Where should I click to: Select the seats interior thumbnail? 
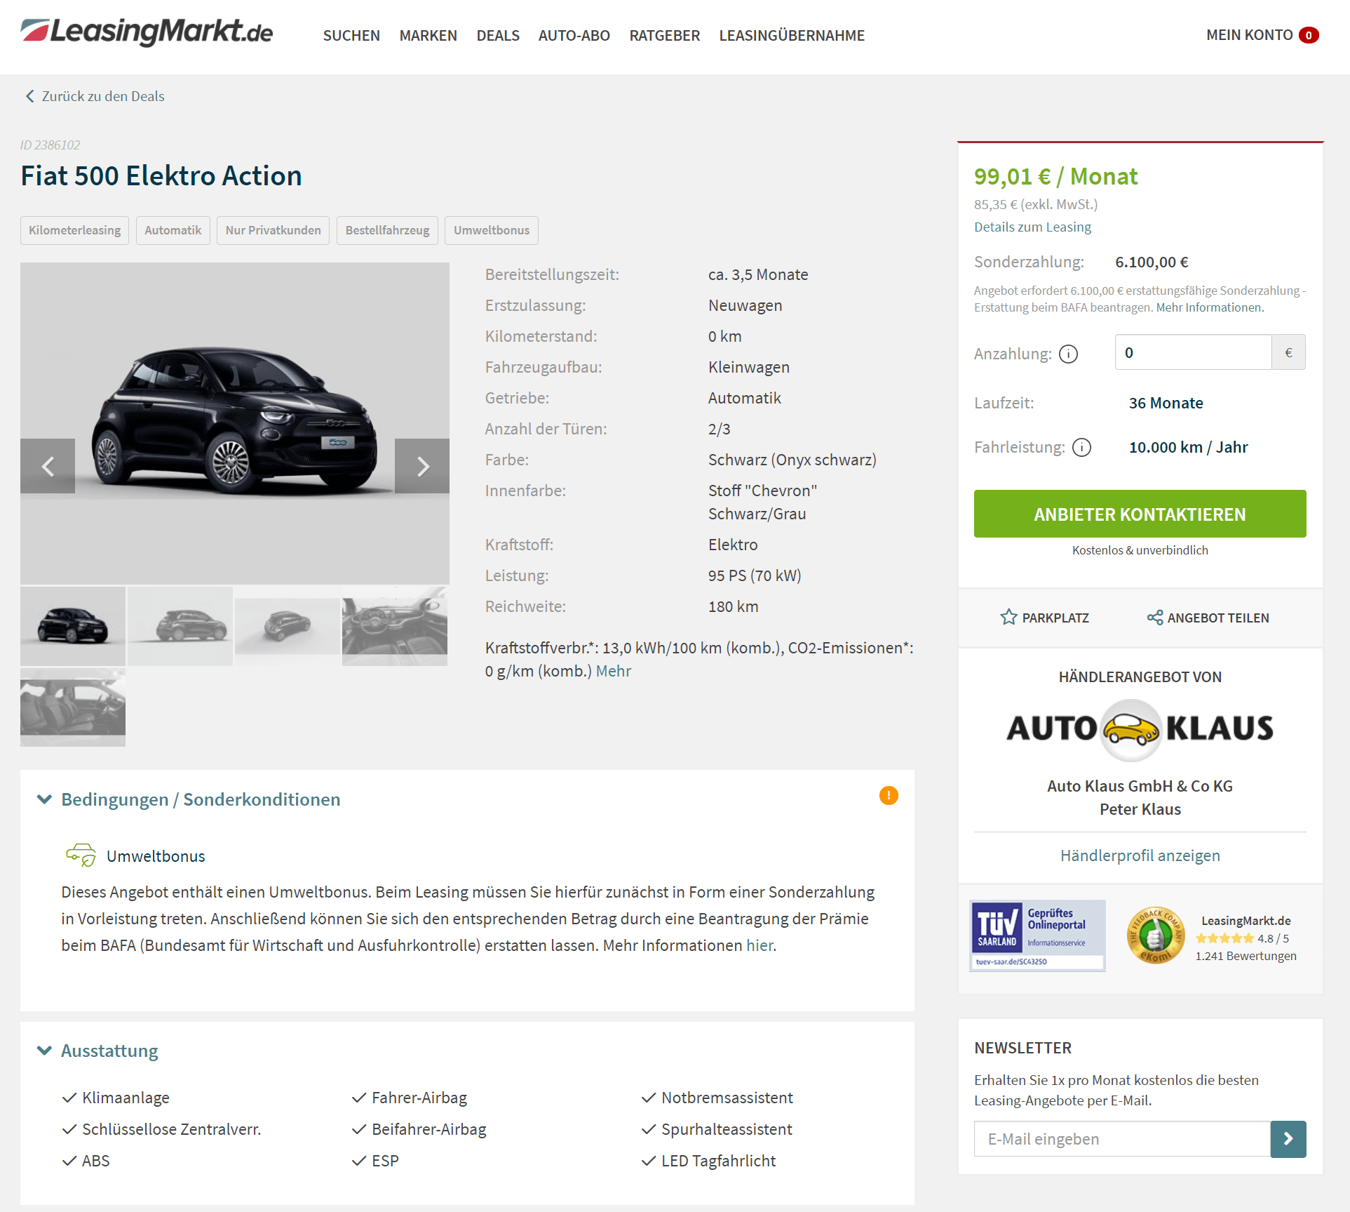click(x=73, y=707)
